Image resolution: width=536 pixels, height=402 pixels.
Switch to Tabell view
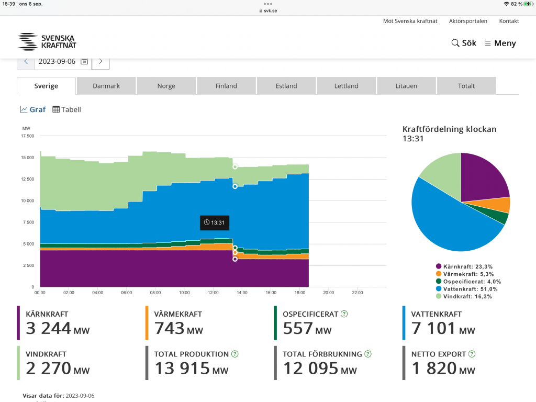point(66,109)
